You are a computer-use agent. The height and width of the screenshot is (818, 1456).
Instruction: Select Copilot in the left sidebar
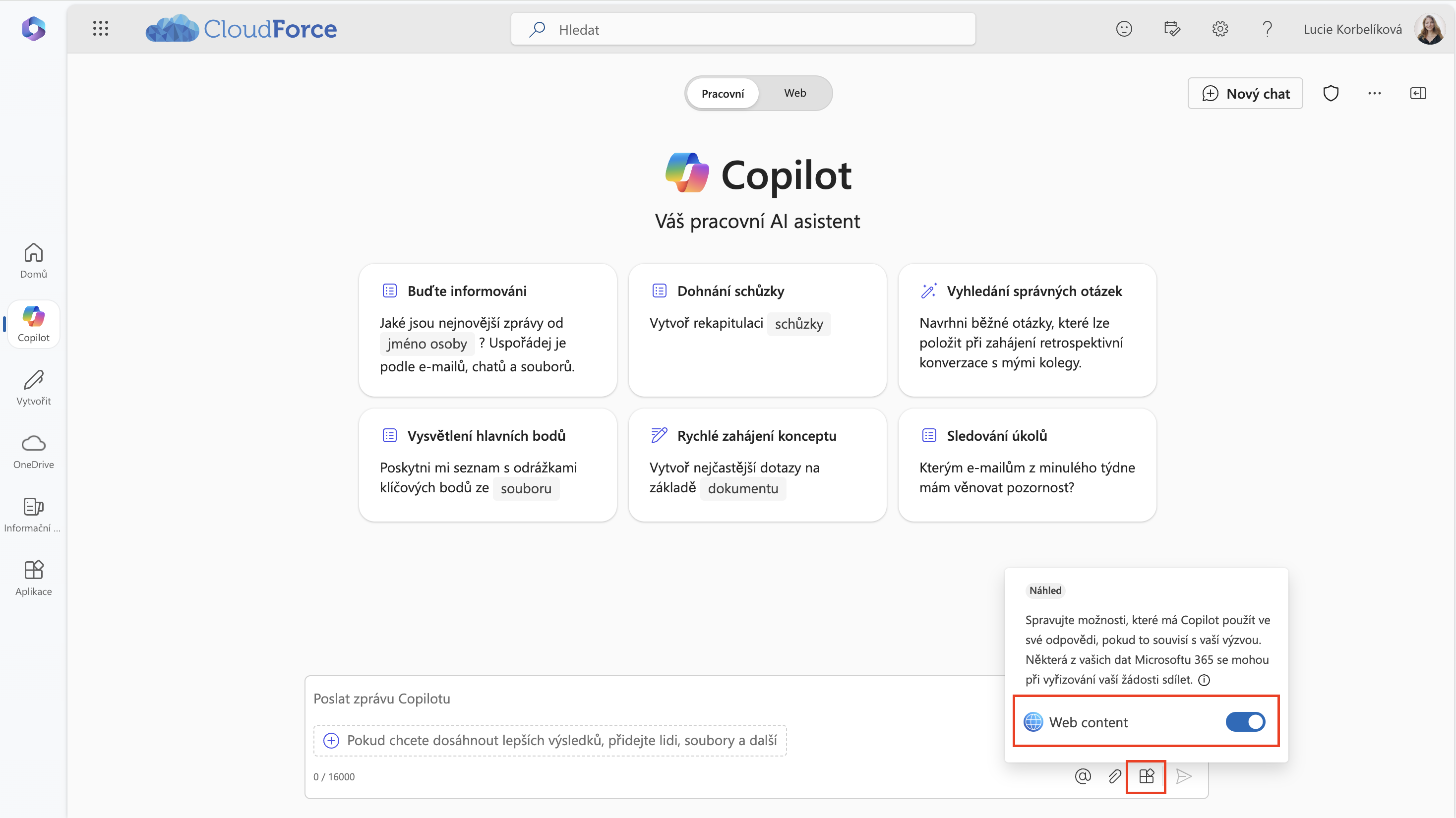(x=33, y=324)
